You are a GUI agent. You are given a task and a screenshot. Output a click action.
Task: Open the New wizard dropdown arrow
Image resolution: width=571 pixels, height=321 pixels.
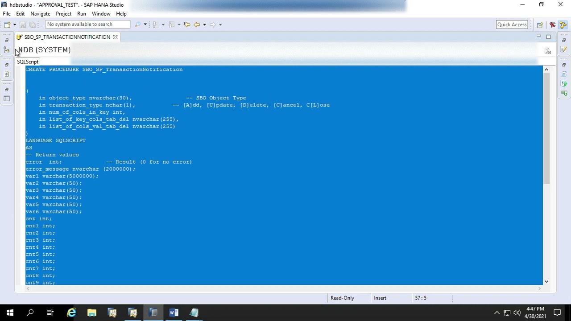(x=15, y=25)
